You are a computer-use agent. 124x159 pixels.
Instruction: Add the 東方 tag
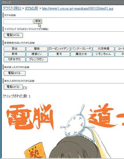(59, 54)
